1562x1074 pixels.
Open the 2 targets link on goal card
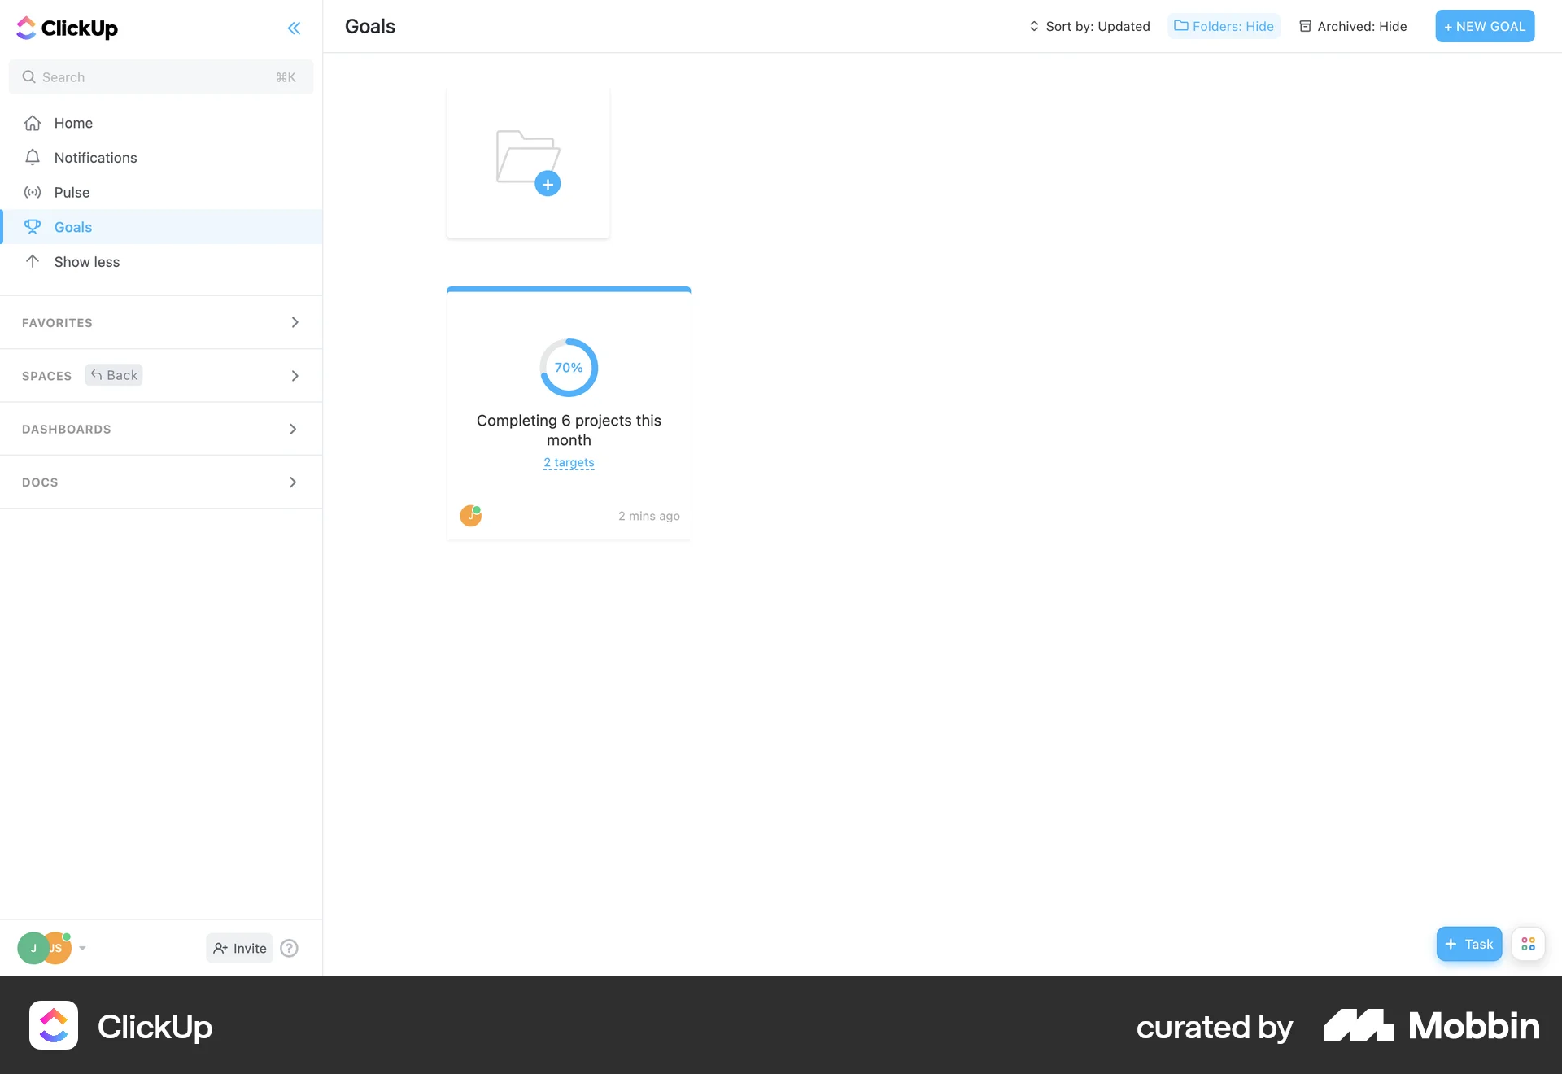pos(568,462)
